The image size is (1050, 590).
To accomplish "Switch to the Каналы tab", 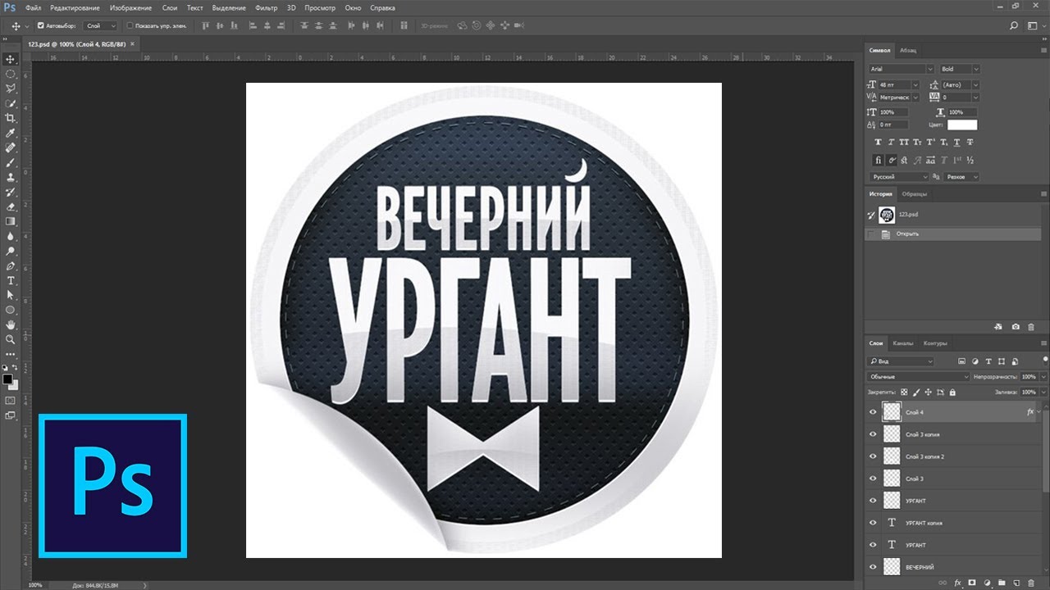I will [902, 343].
